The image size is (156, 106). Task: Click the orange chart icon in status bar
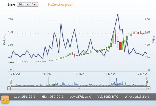tap(5, 99)
